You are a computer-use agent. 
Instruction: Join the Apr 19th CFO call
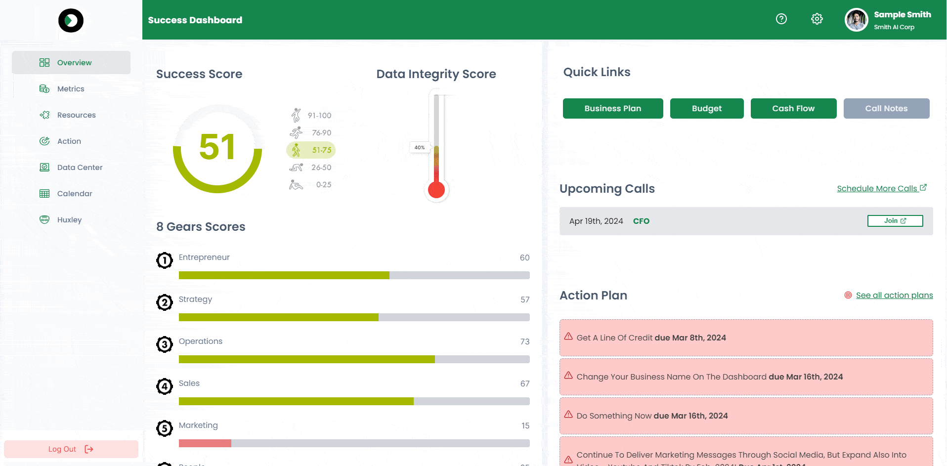click(x=895, y=221)
